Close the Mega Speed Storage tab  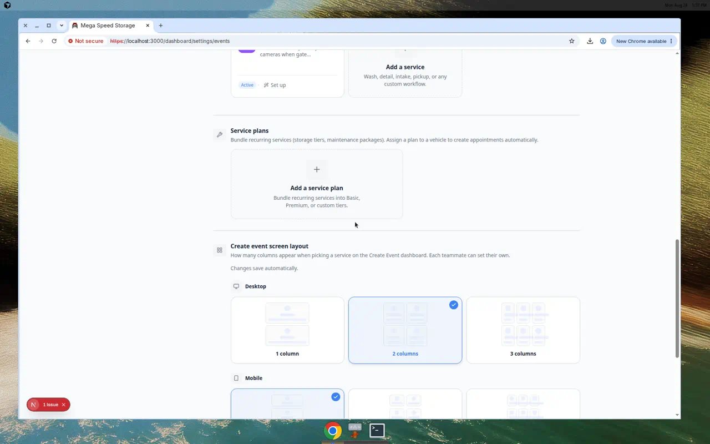(148, 26)
